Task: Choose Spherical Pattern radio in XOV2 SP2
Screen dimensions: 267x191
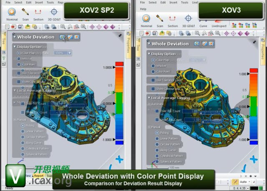Action: 23,154
